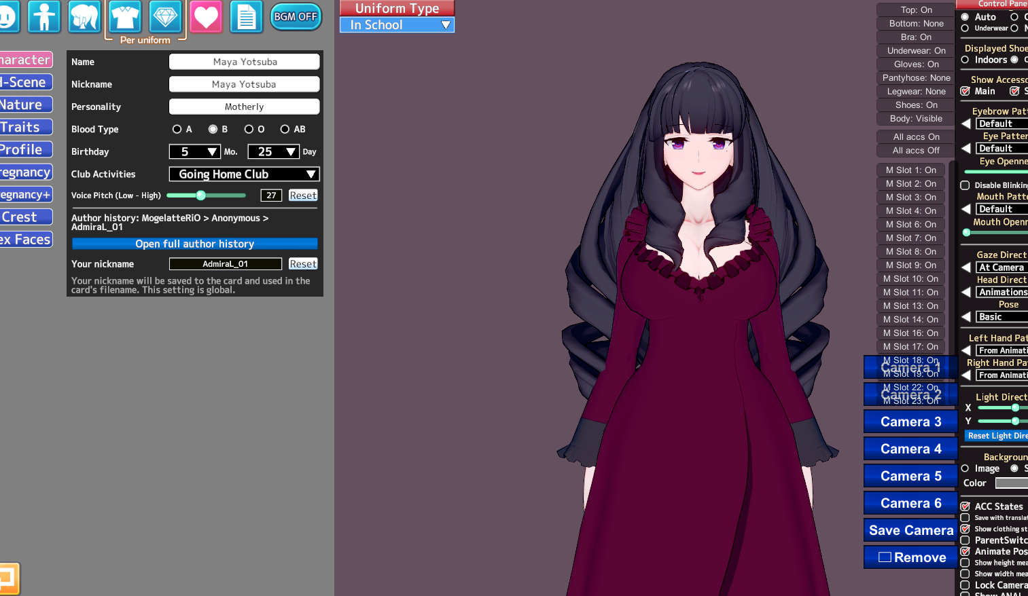Expand the Club Activities dropdown
The width and height of the screenshot is (1028, 596).
point(244,174)
